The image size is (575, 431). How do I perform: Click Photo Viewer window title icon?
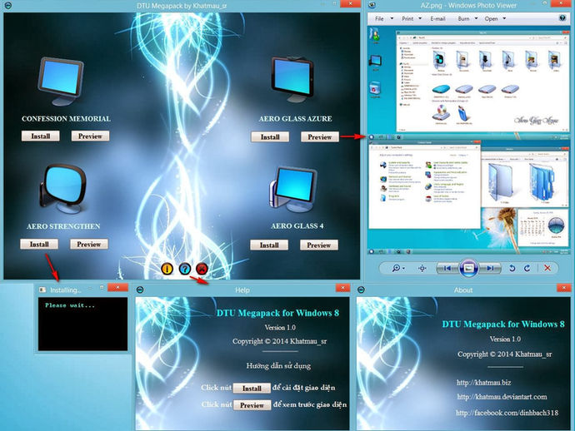click(372, 5)
